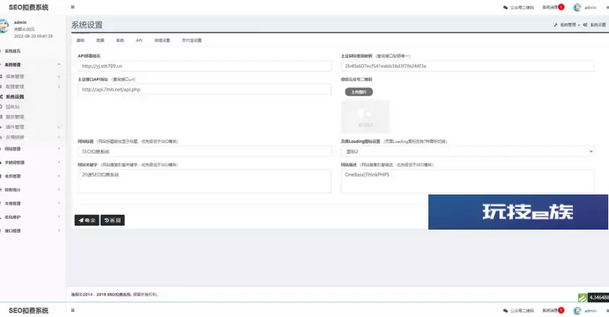609x317 pixels.
Task: Click the admin username in top header
Action: [x=590, y=7]
